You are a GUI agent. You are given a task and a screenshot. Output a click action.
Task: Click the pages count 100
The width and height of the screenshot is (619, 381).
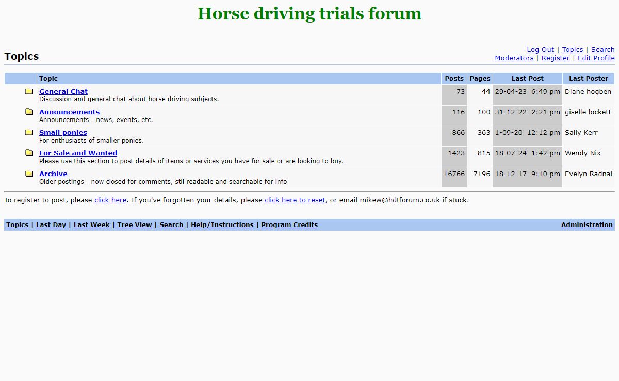(x=484, y=112)
